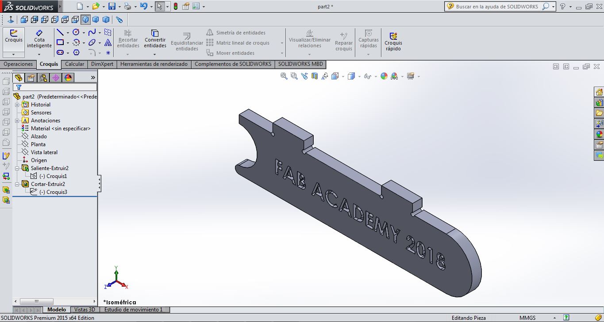Select the Alzado plane in the tree
This screenshot has height=322, width=604.
pyautogui.click(x=34, y=136)
